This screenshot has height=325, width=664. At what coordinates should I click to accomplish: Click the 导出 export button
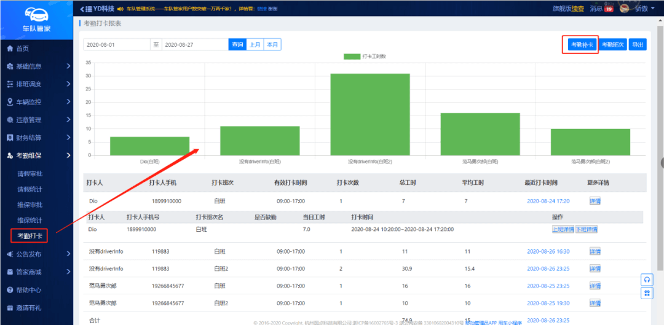point(638,45)
